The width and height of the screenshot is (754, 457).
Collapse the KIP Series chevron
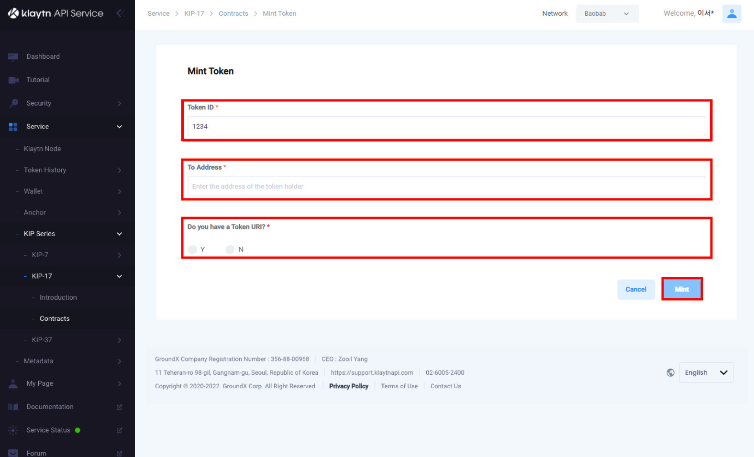pos(119,234)
